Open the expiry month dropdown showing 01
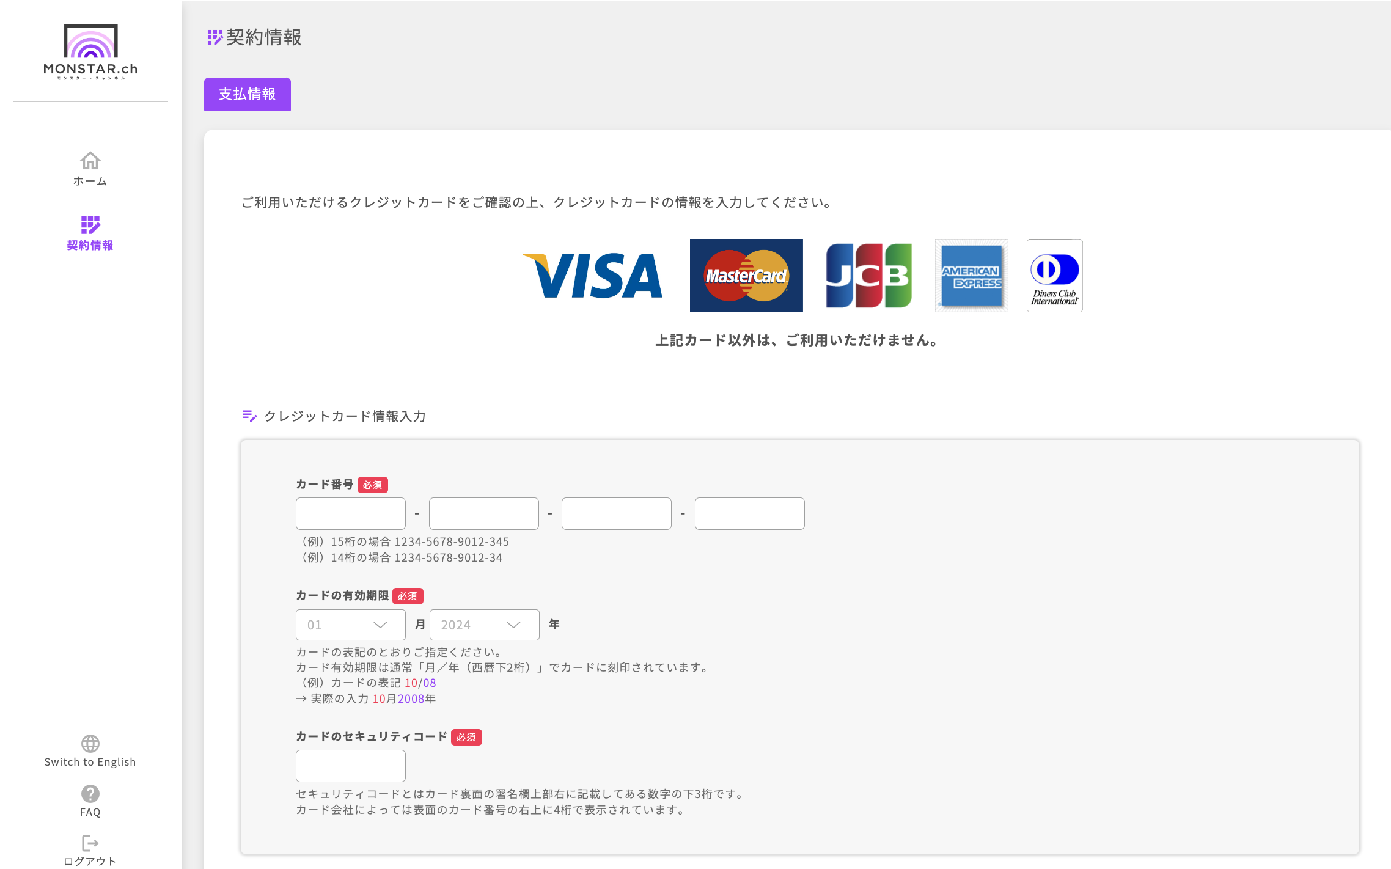Screen dimensions: 1391x869 (351, 625)
